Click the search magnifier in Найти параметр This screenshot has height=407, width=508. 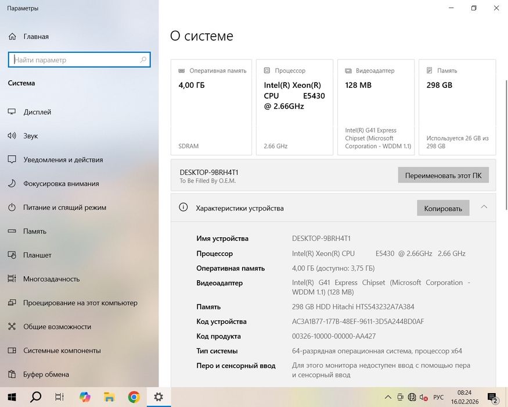click(x=143, y=60)
